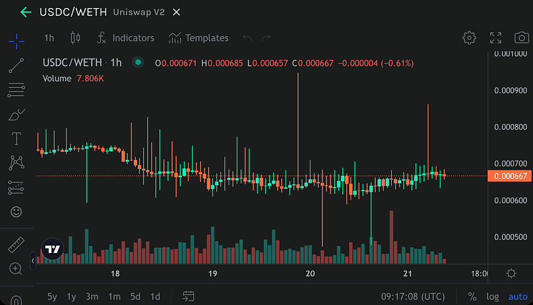Click the USDC/WETH · 1h legend title
Viewport: 533px width, 305px height.
82,63
